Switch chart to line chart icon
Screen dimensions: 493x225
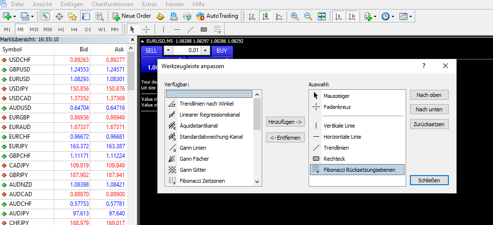pyautogui.click(x=279, y=16)
